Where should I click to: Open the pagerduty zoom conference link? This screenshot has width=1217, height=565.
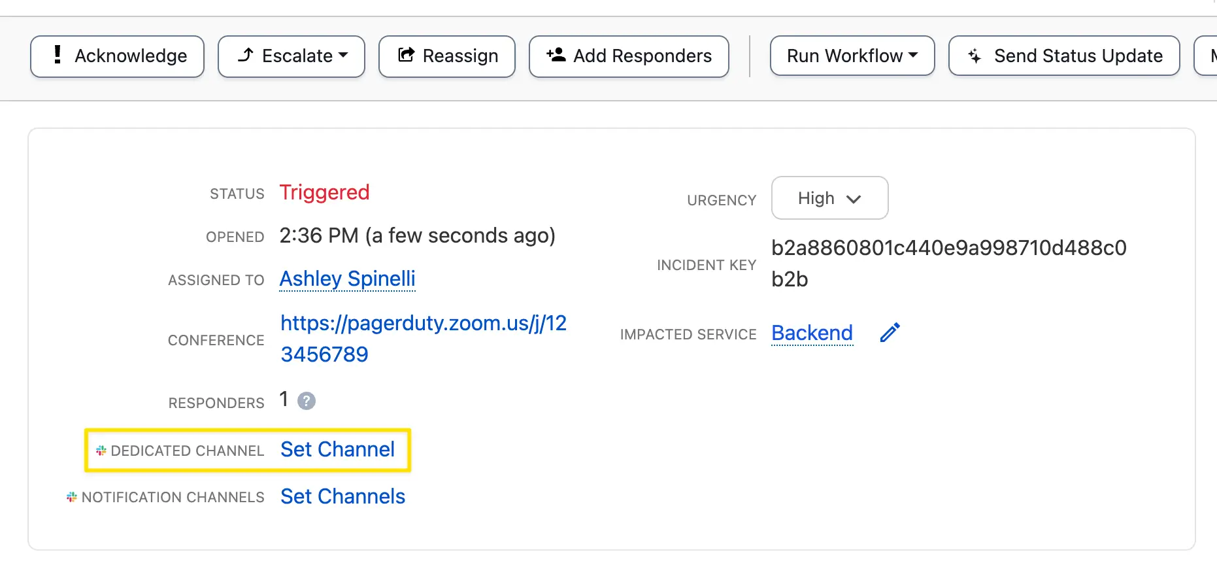(x=423, y=339)
